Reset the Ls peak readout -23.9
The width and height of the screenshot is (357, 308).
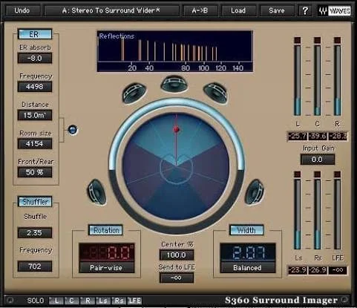pos(298,270)
